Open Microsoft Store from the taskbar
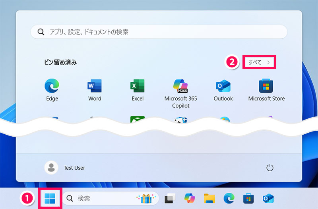 248,198
